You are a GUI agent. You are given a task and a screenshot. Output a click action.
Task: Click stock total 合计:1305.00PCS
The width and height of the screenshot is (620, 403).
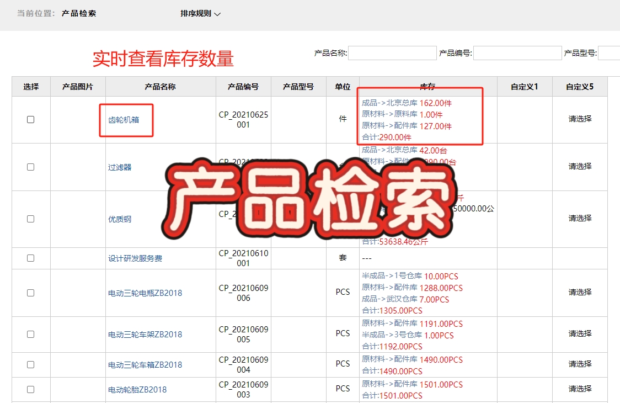coord(392,311)
